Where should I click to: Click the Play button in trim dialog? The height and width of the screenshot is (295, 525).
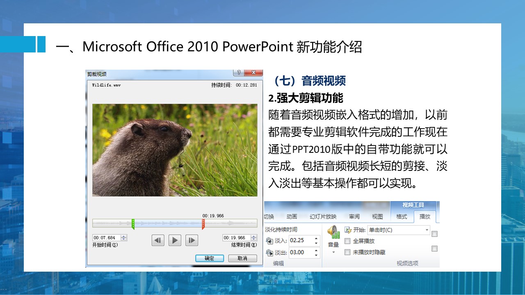point(175,241)
